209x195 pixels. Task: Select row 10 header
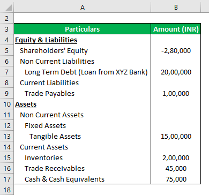(x=6, y=104)
